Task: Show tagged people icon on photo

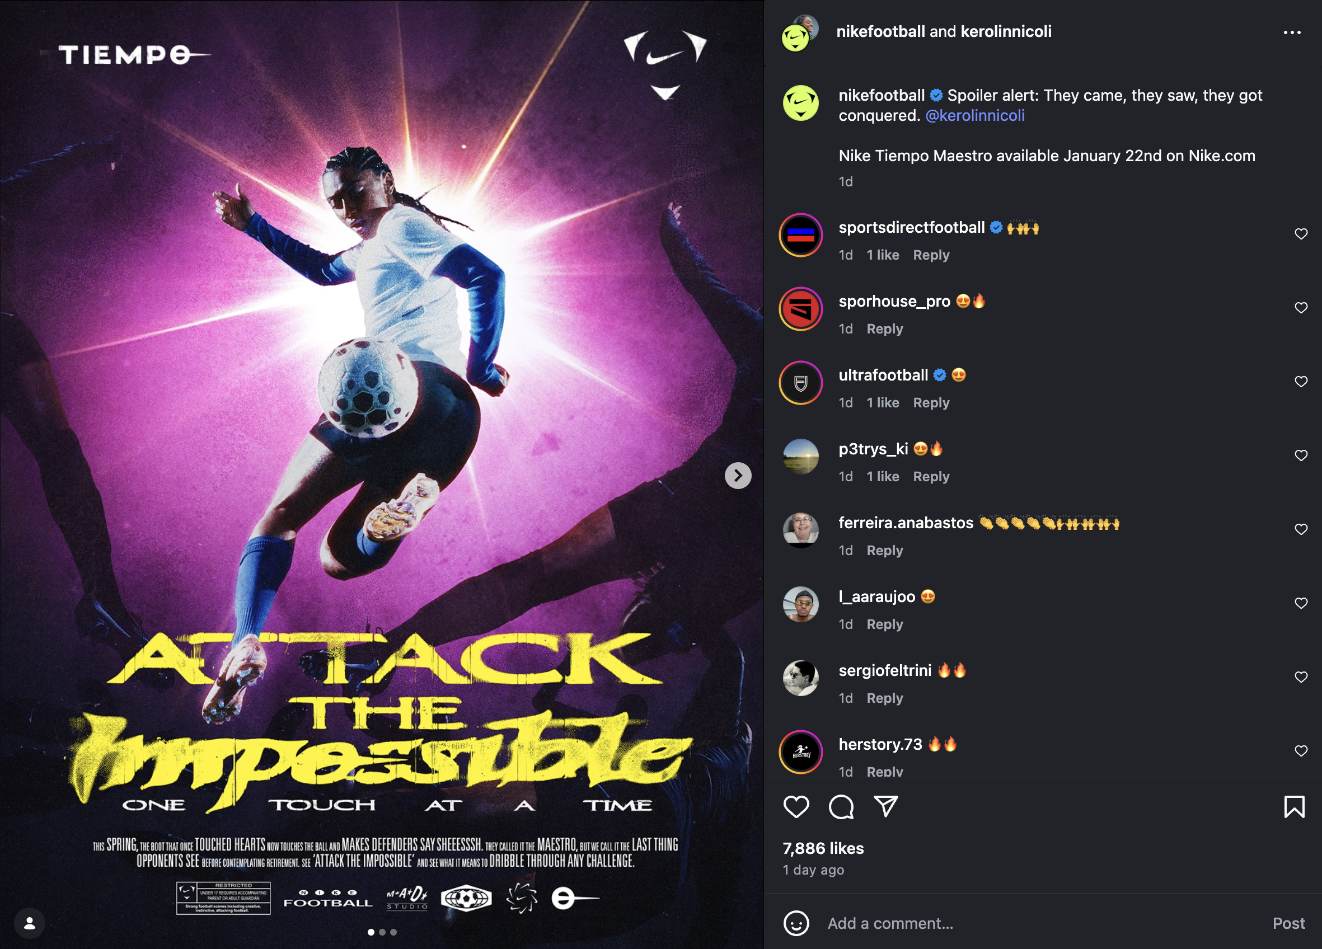Action: pos(29,923)
